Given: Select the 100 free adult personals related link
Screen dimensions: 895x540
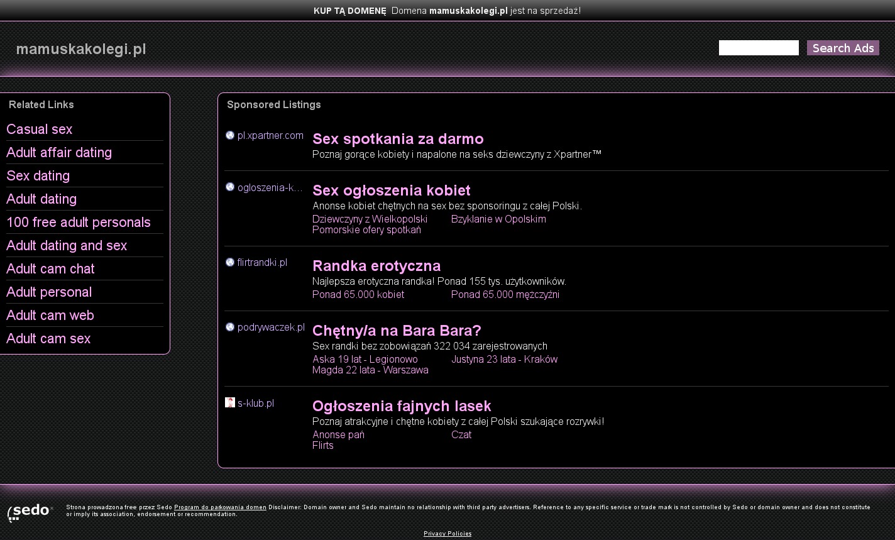Looking at the screenshot, I should pos(79,223).
